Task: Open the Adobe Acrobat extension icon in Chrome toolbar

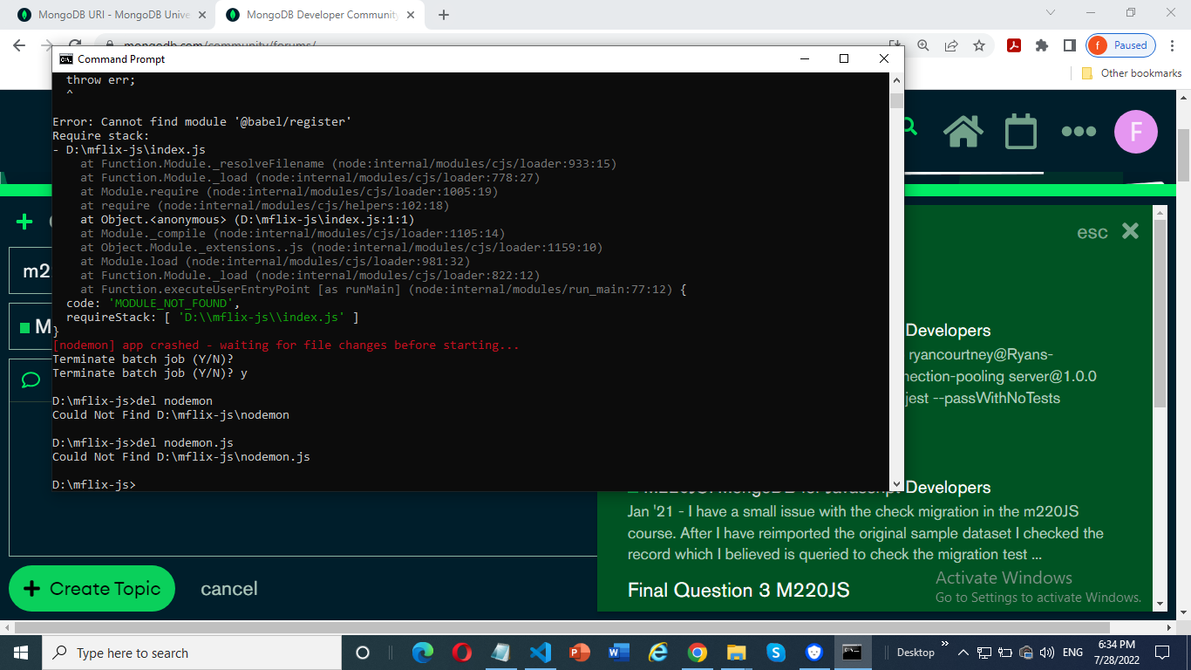Action: tap(1014, 45)
